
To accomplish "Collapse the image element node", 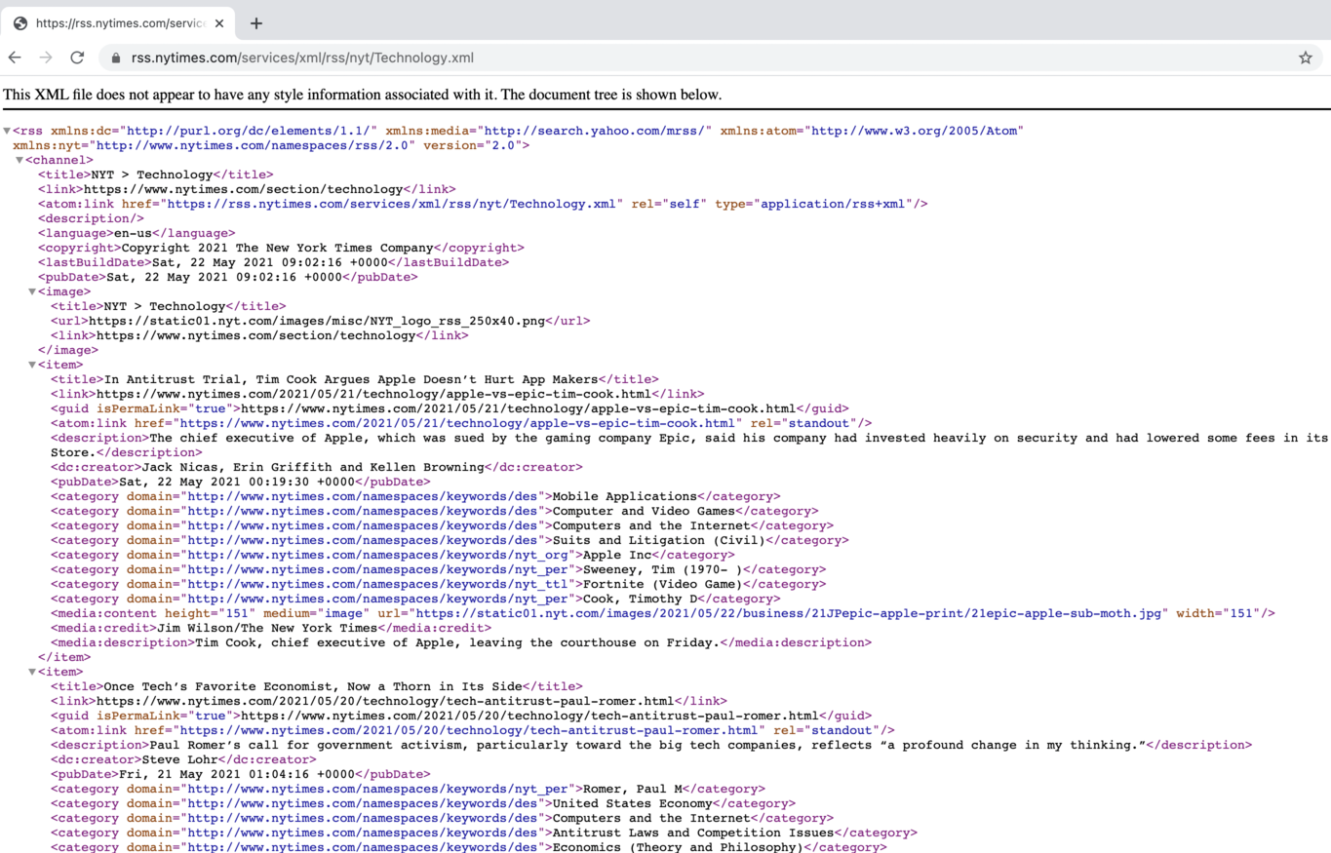I will [32, 291].
